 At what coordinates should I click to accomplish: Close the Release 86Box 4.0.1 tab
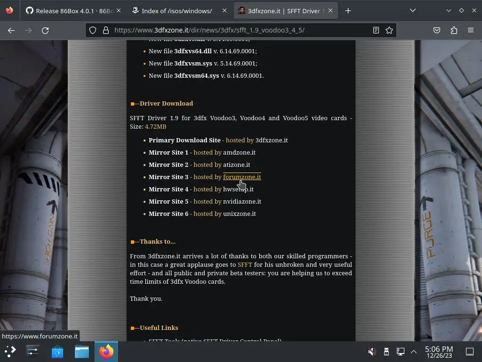point(119,10)
